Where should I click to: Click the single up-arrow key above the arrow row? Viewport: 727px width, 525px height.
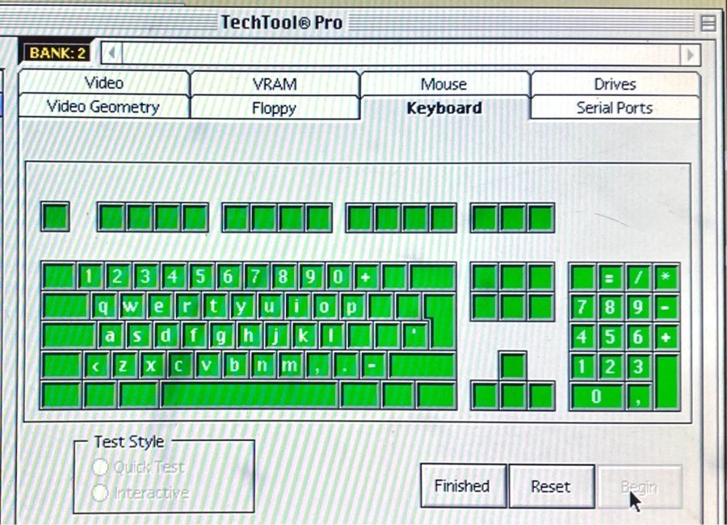pyautogui.click(x=513, y=366)
